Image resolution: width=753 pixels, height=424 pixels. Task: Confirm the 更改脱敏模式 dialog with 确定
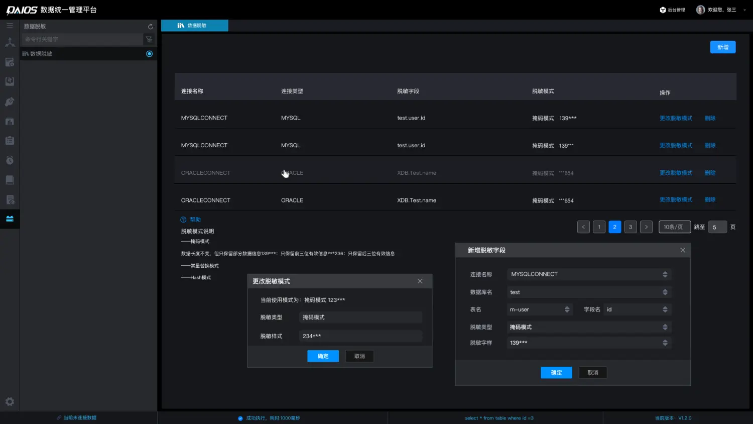pos(323,356)
